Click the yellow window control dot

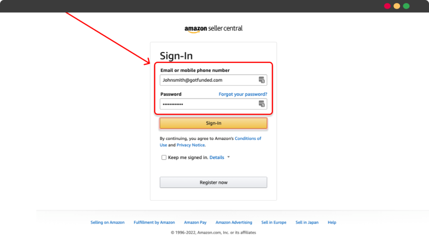click(x=397, y=6)
